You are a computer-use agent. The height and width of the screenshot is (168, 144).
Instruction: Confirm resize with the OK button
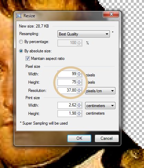tap(79, 138)
